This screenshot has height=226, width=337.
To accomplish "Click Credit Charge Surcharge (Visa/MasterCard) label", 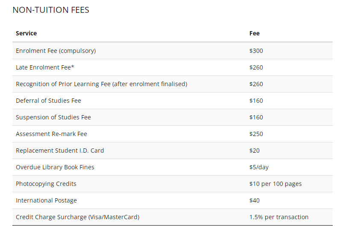I will pyautogui.click(x=77, y=217).
